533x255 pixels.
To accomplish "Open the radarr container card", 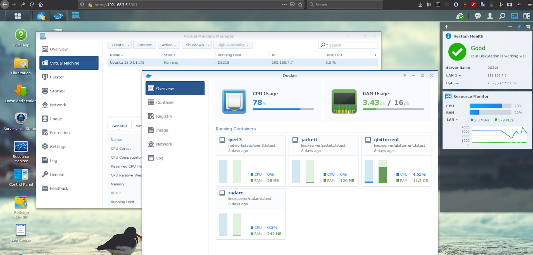I will 251,214.
